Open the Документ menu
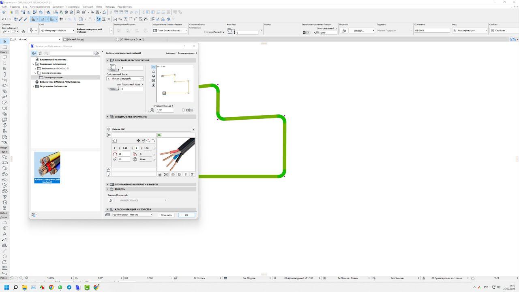 tap(58, 7)
